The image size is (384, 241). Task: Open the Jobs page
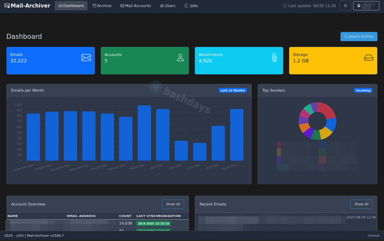[x=191, y=6]
